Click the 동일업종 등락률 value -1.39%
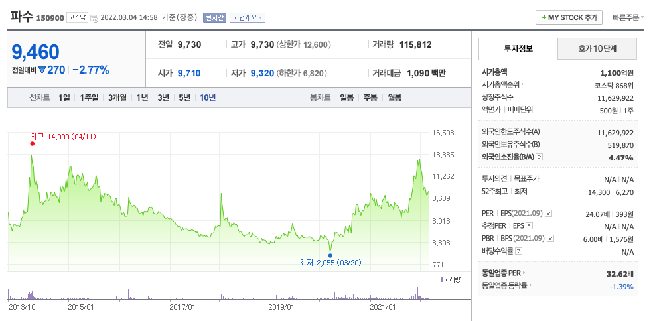 622,287
